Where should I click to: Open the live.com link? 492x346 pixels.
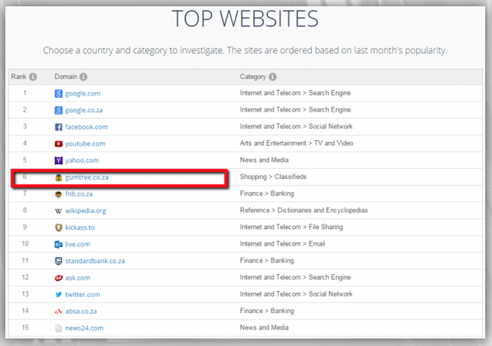coord(78,245)
